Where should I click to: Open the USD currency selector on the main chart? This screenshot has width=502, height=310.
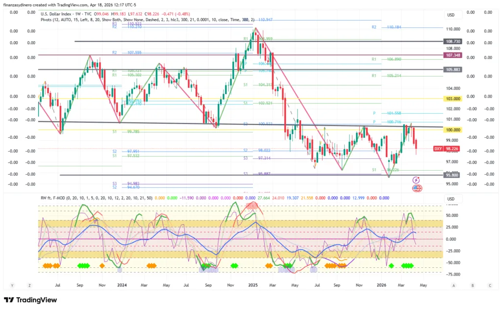point(452,15)
